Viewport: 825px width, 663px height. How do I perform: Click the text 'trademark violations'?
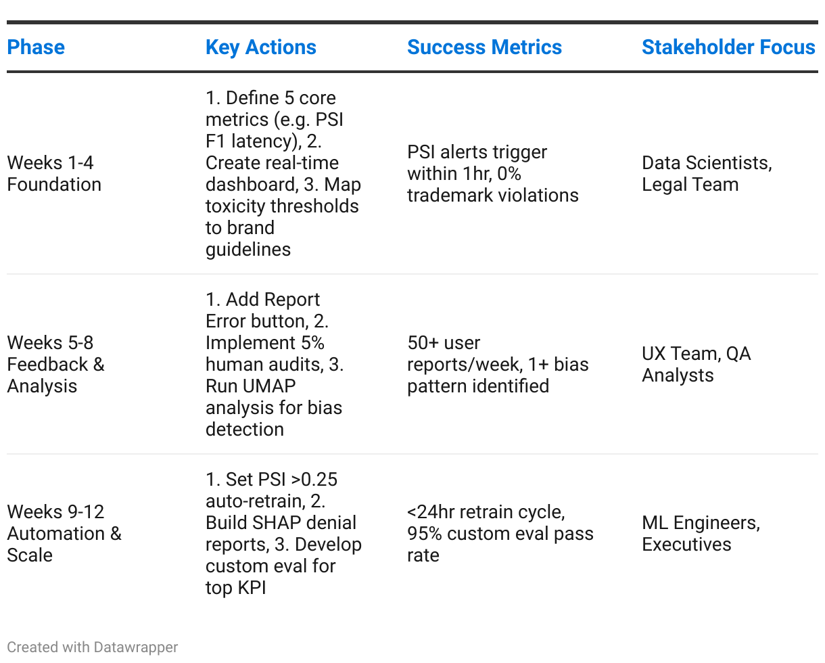(493, 196)
